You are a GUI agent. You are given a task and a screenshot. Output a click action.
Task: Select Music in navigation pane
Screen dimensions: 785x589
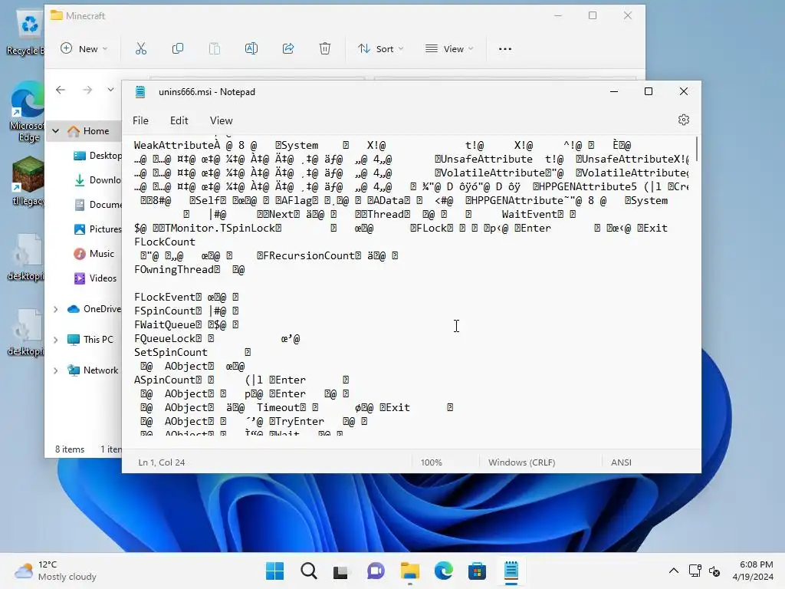94,254
